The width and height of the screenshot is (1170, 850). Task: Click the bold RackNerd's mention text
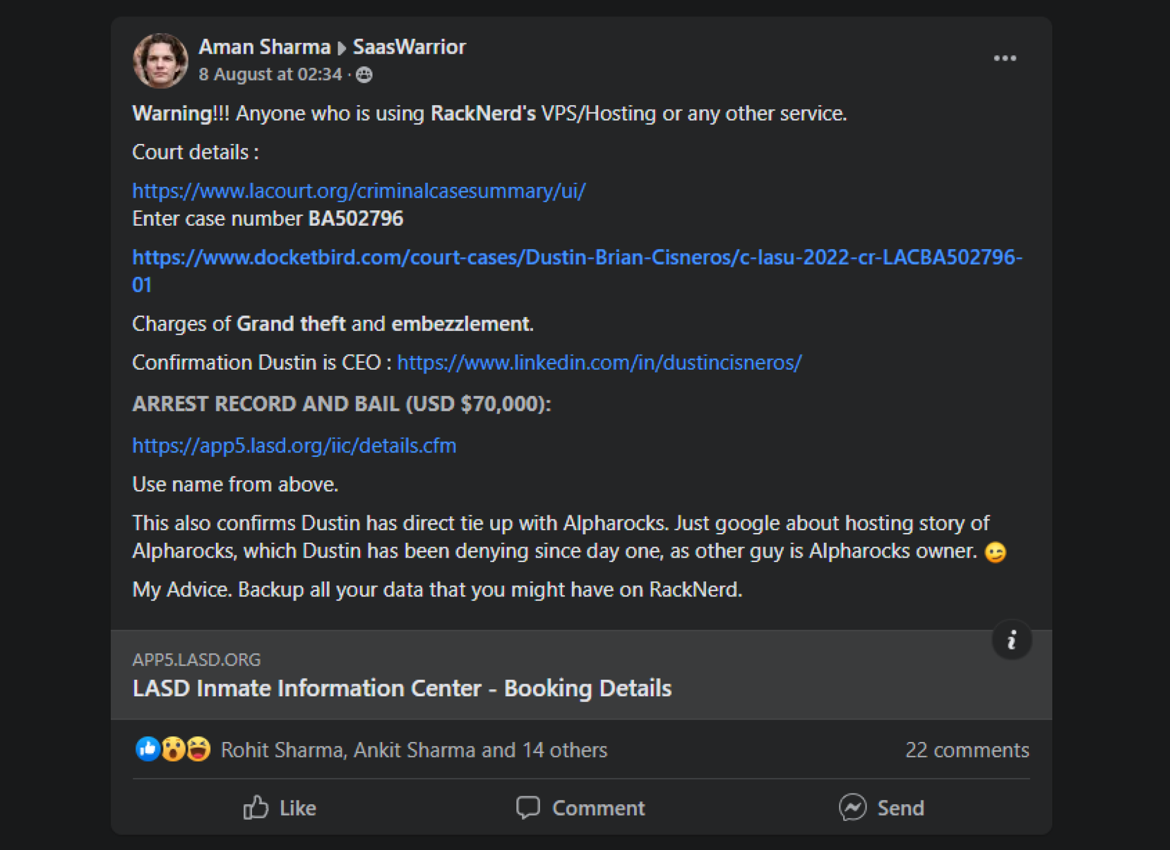click(x=483, y=114)
